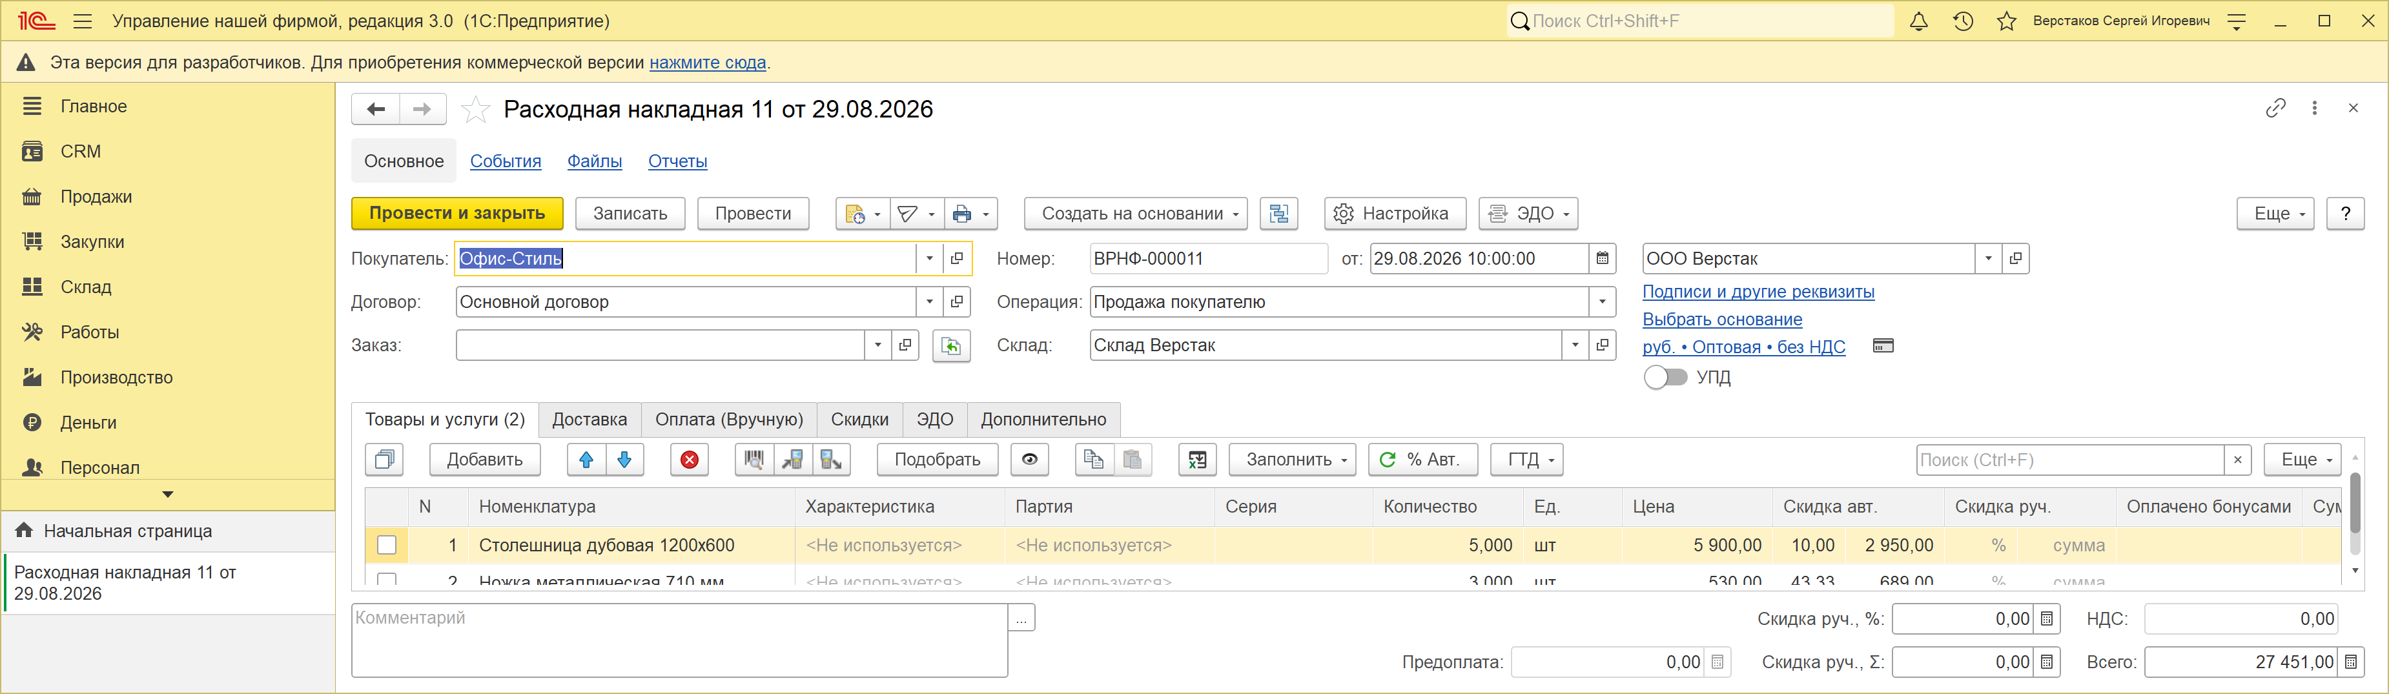Switch to the Доставка tab
The height and width of the screenshot is (694, 2389).
tap(590, 420)
